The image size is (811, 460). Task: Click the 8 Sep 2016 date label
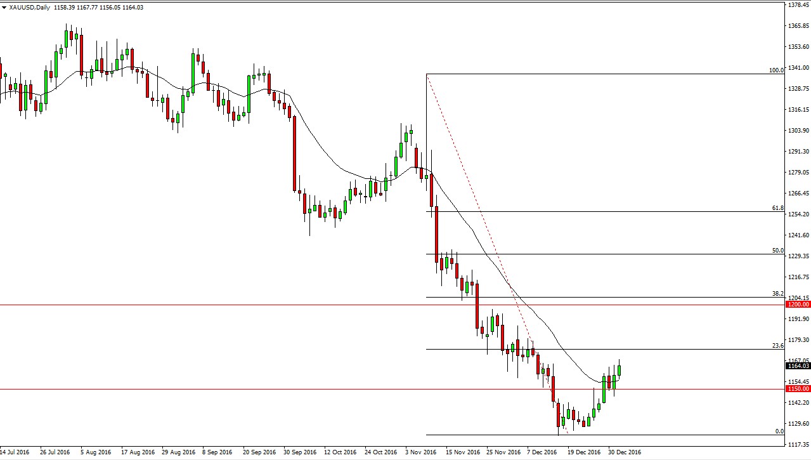point(217,452)
